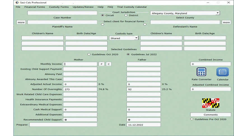Click Mother's Work Related Child Care Expenses field
The width and height of the screenshot is (234, 136).
80,94
